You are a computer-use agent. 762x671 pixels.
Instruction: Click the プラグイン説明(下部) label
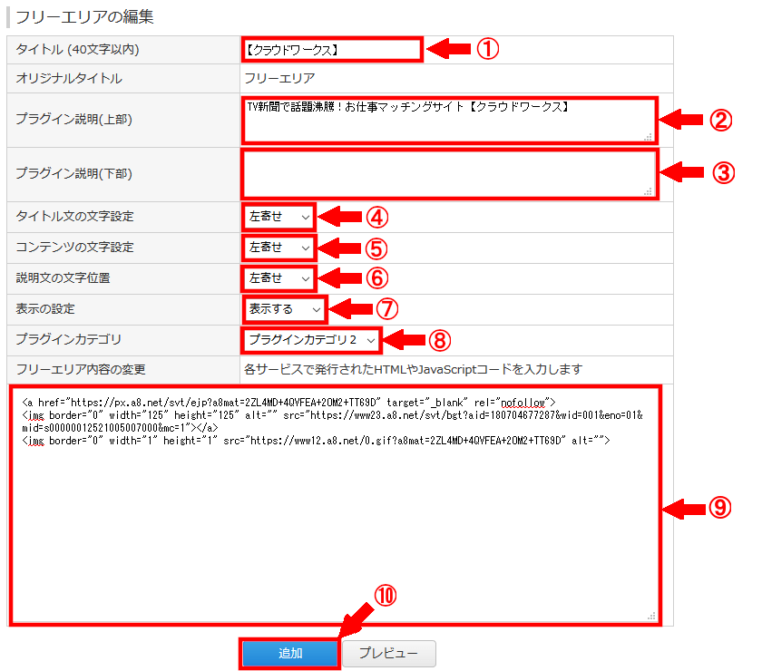pos(73,173)
